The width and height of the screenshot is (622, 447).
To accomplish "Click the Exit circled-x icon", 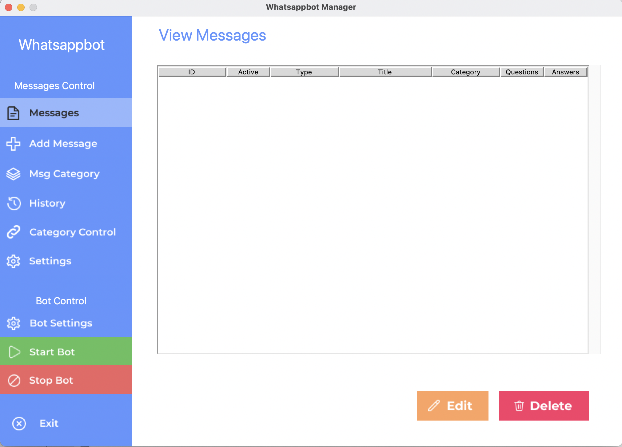I will tap(19, 424).
